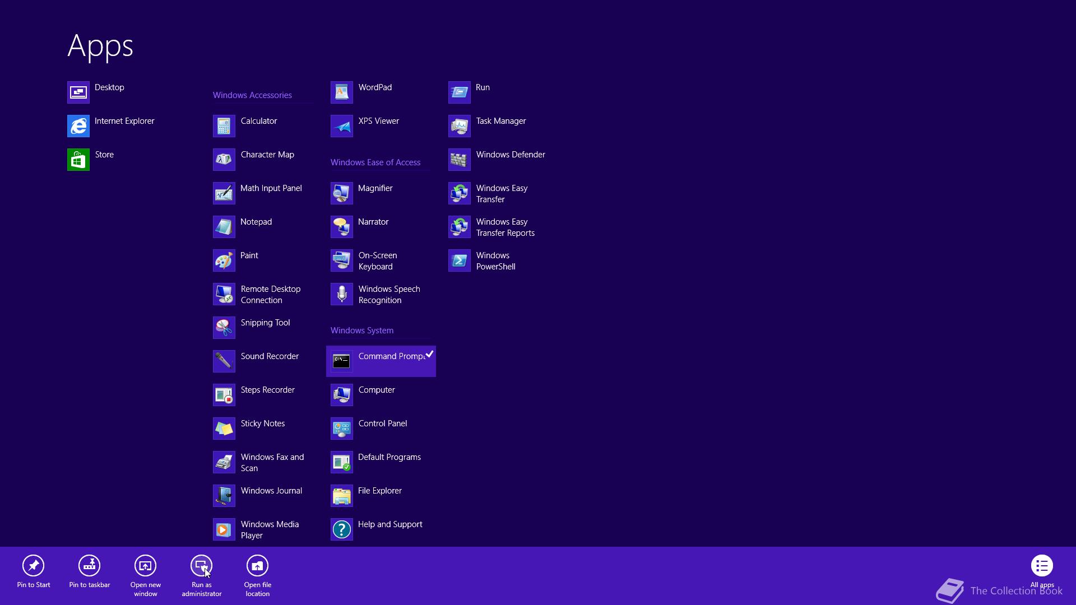Launch Internet Explorer icon
This screenshot has width=1076, height=605.
(78, 126)
